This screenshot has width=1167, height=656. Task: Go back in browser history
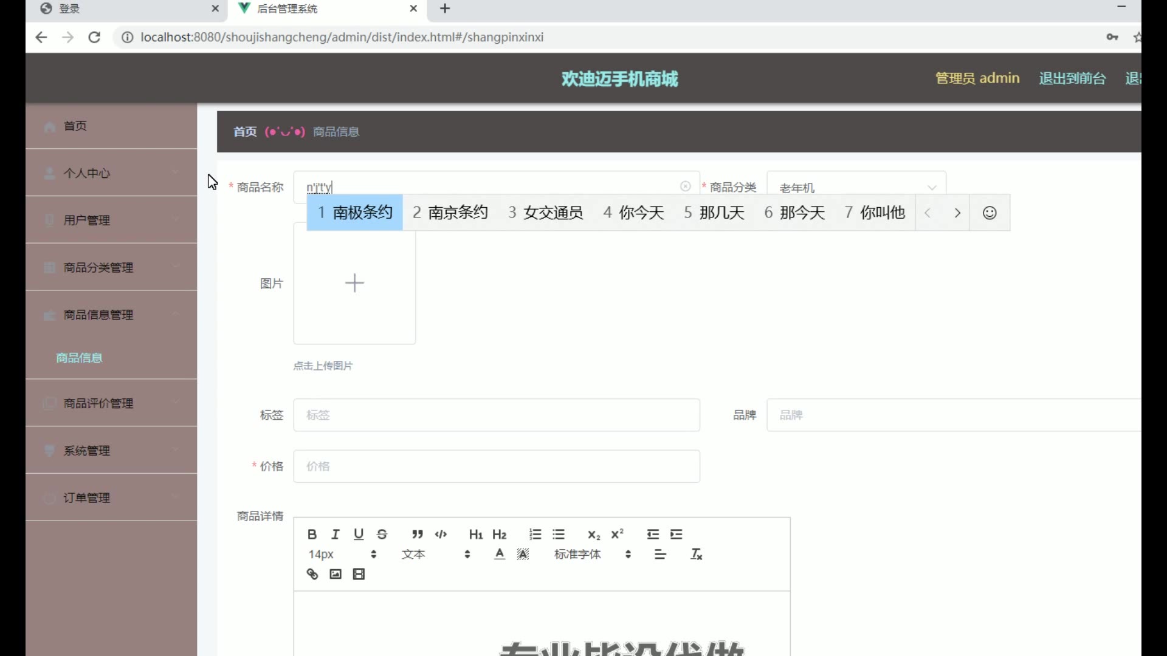point(41,37)
